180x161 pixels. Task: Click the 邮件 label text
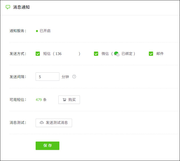pos(160,54)
